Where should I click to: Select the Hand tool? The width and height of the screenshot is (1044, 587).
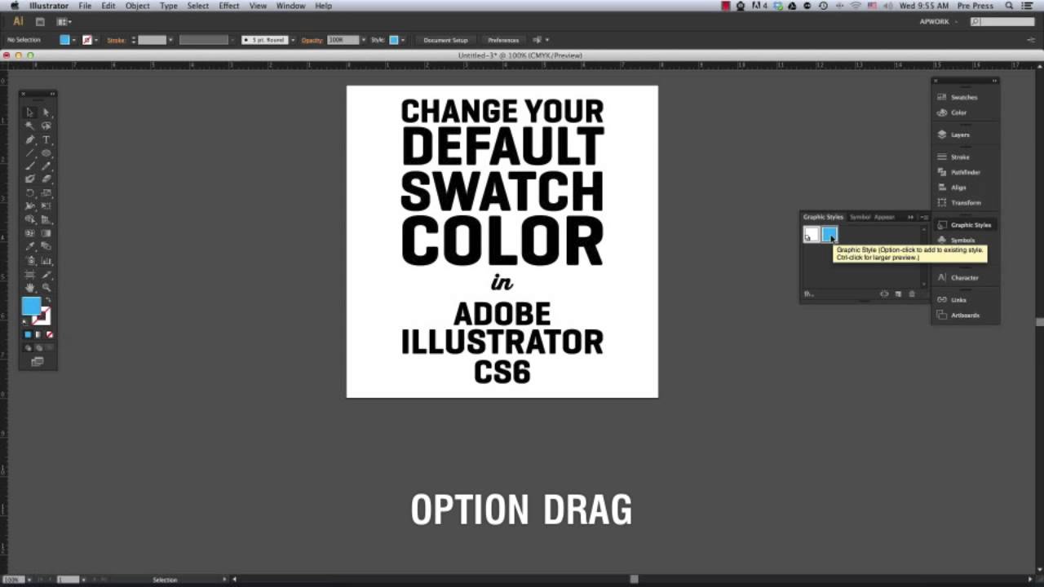click(29, 287)
